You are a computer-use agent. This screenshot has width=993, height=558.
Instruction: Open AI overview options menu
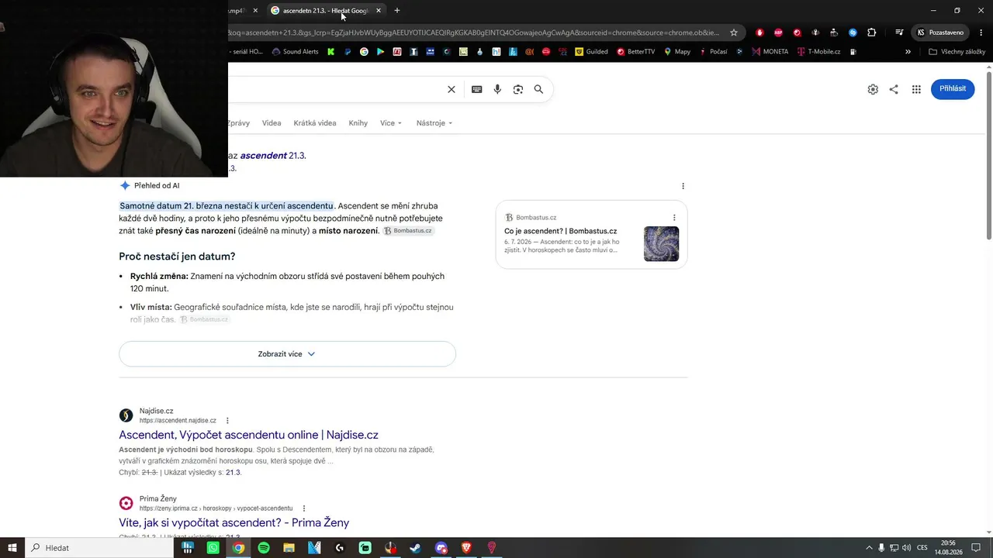(683, 186)
